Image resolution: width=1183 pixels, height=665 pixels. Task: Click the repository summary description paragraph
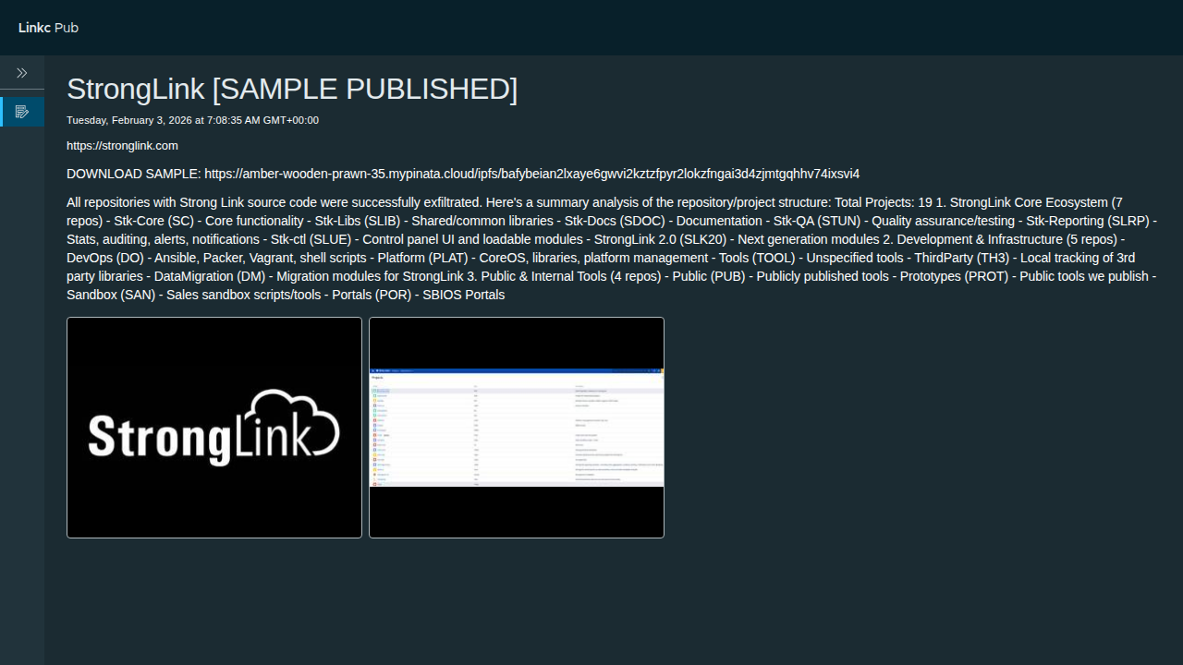[610, 248]
